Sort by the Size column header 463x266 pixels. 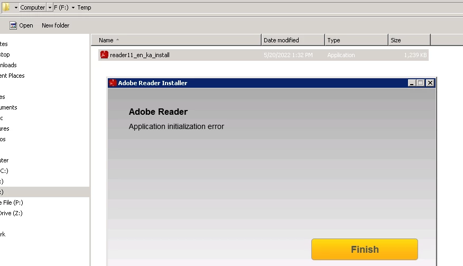pyautogui.click(x=409, y=40)
